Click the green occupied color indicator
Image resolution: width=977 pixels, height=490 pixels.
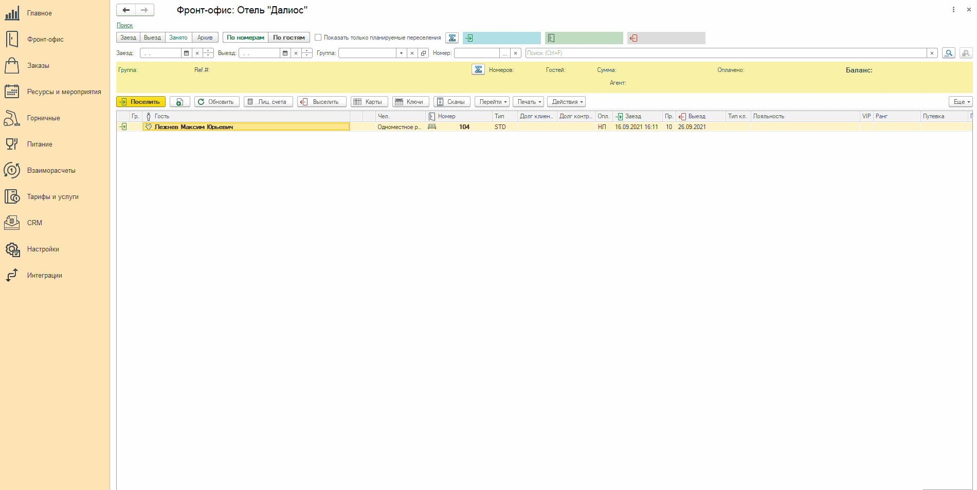pos(584,38)
